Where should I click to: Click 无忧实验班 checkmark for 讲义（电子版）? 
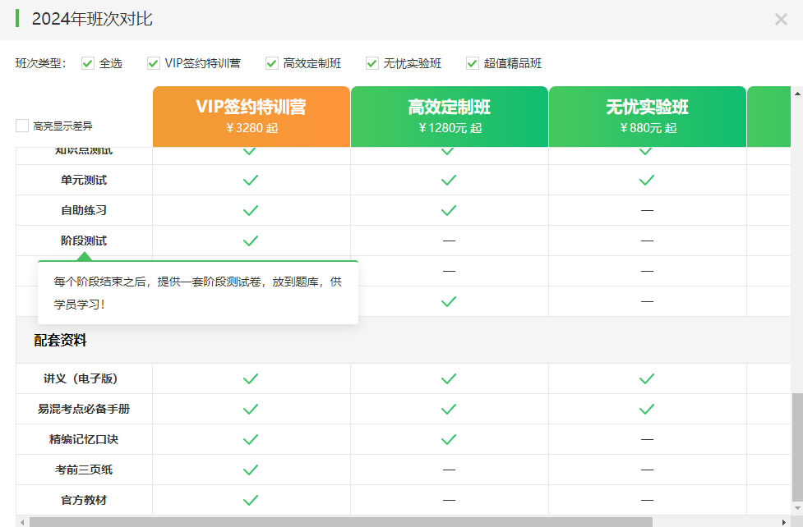pyautogui.click(x=647, y=378)
